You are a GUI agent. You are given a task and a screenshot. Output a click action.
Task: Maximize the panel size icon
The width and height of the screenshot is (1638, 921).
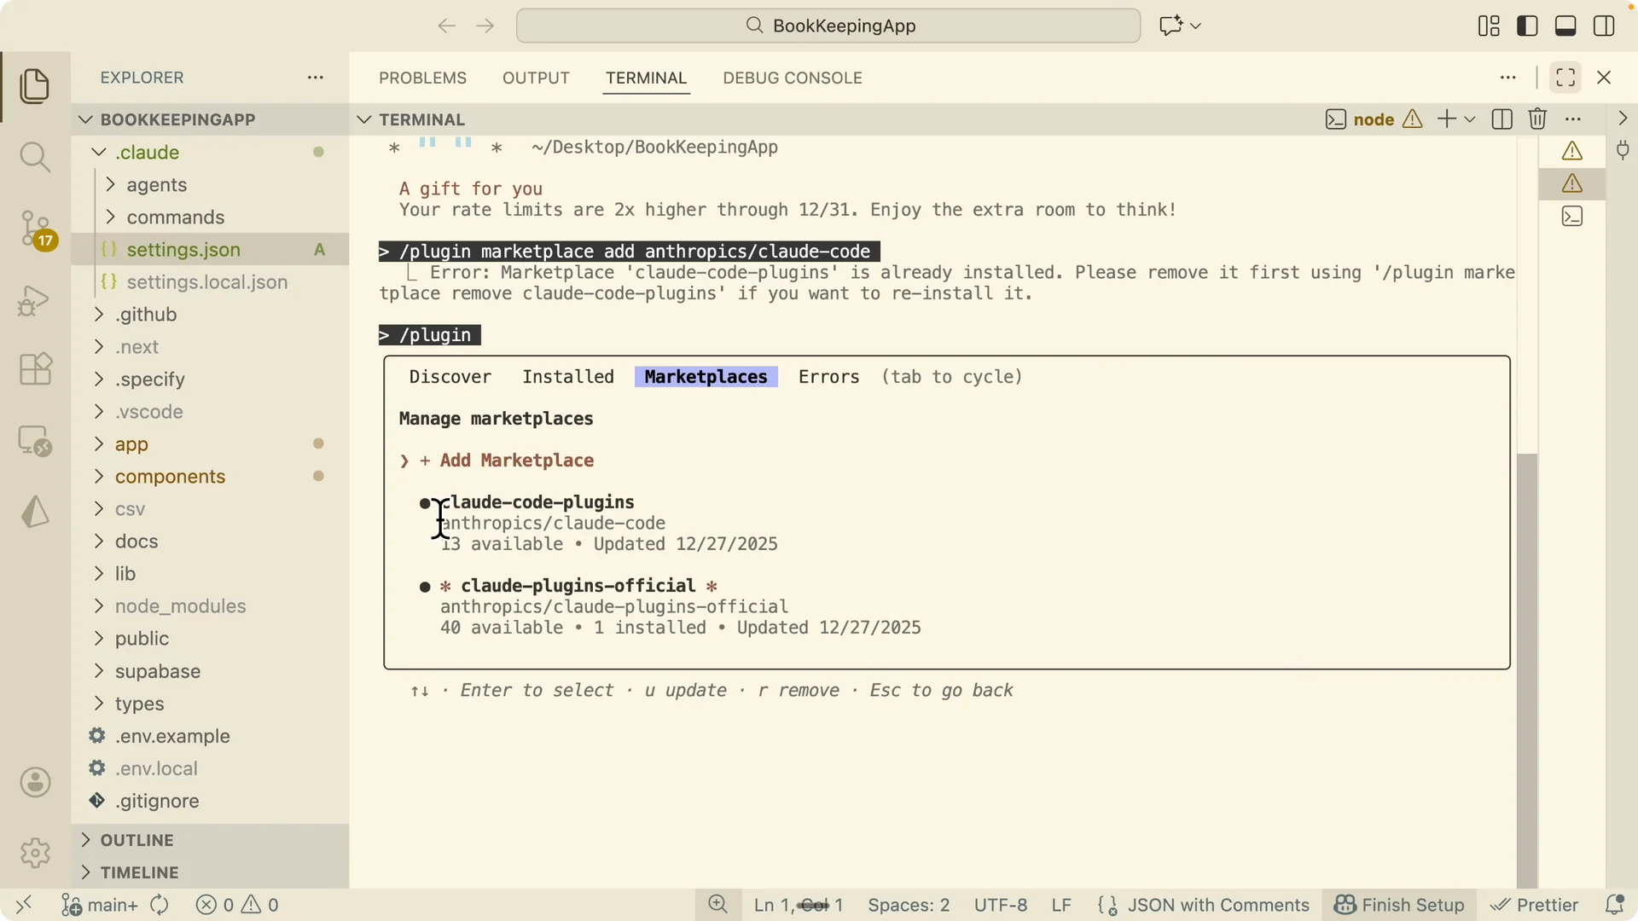pos(1565,78)
